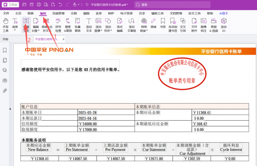This screenshot has height=166, width=257.
Task: Click the ￥12671.00 Cur Statement value
Action: tap(154, 158)
